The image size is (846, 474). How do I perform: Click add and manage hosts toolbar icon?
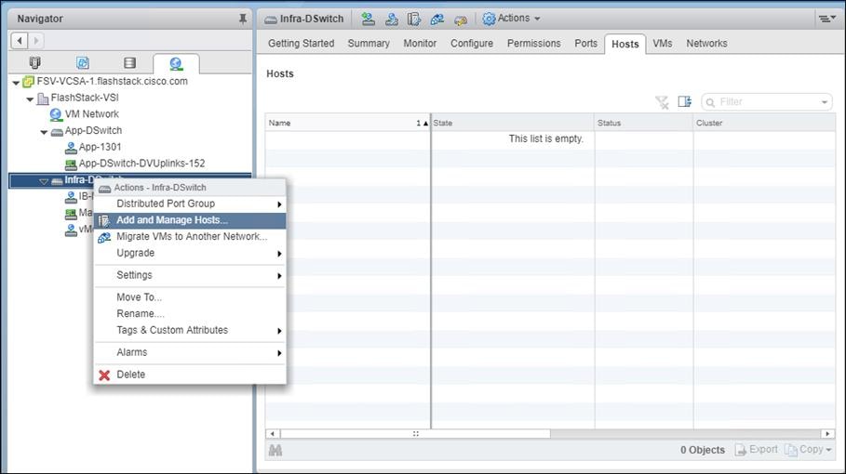(x=414, y=19)
